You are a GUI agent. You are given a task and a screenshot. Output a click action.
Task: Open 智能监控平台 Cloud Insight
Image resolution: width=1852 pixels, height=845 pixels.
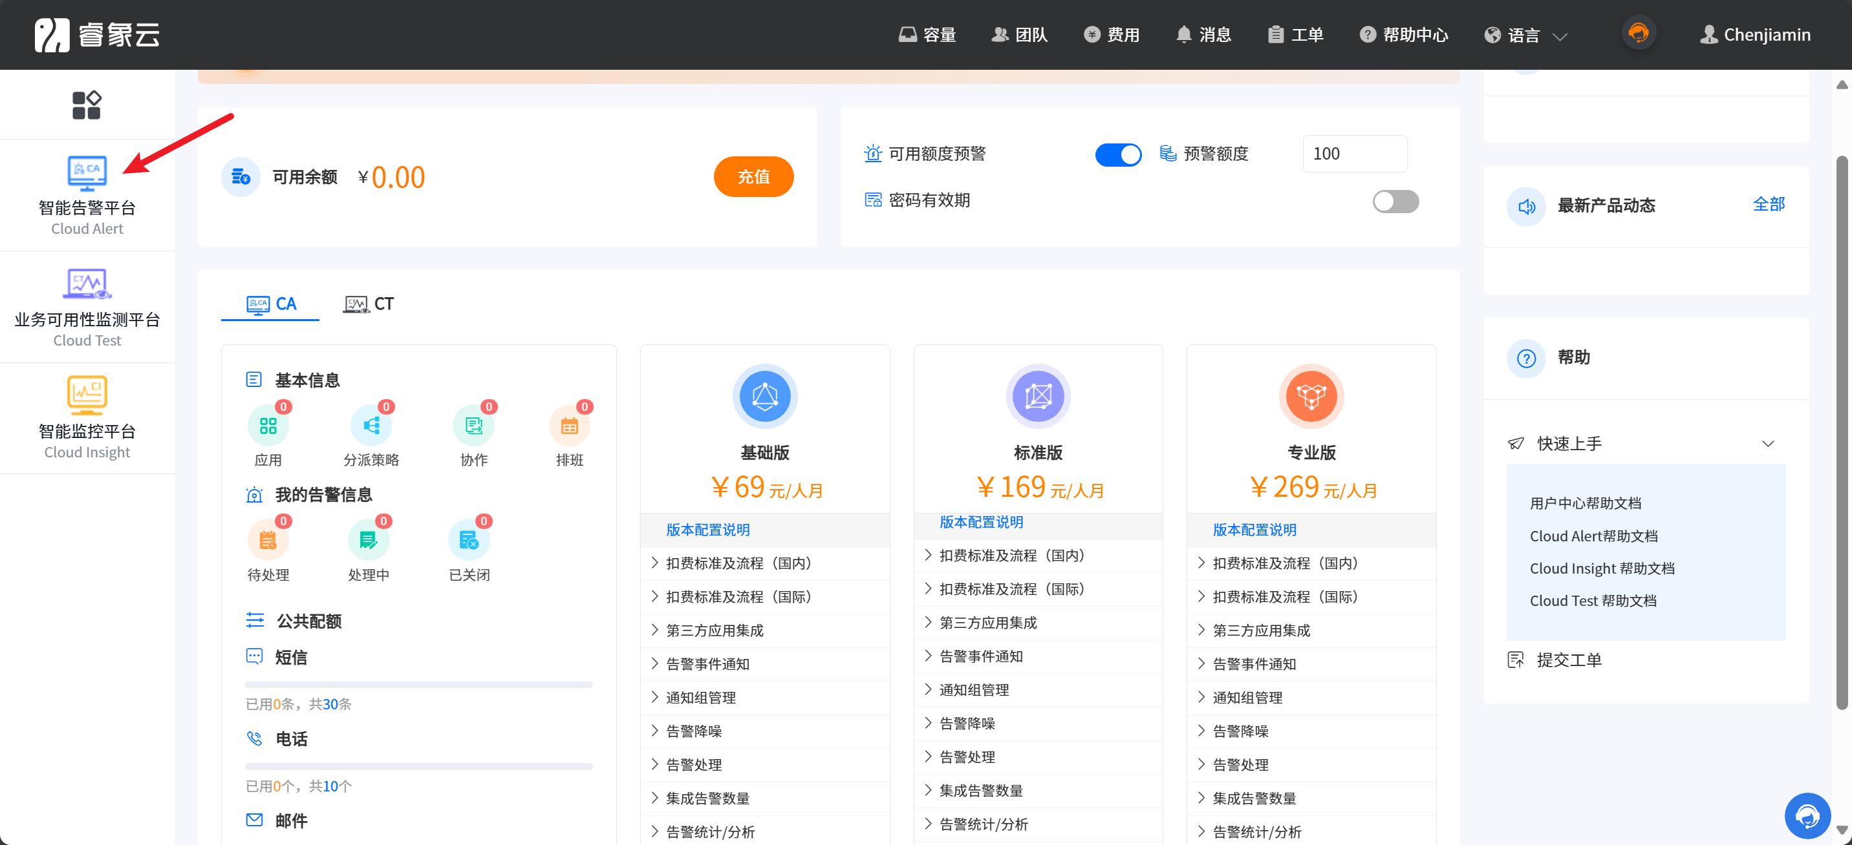[87, 418]
